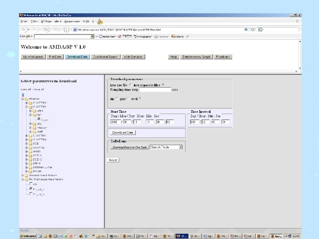
Task: Check the last My Workspace parameter checkbox
Action: (x=31, y=194)
